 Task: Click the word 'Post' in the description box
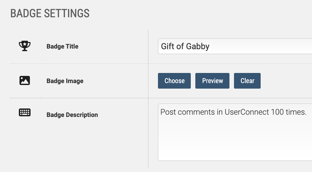pyautogui.click(x=168, y=112)
